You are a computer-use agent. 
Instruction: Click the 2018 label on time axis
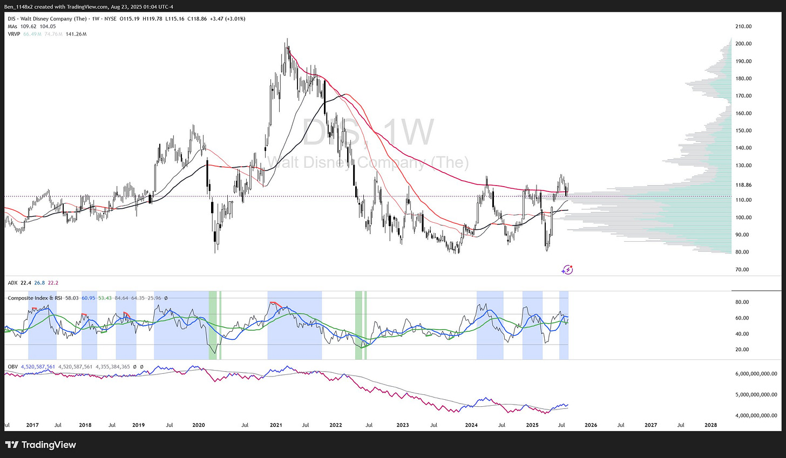[85, 425]
